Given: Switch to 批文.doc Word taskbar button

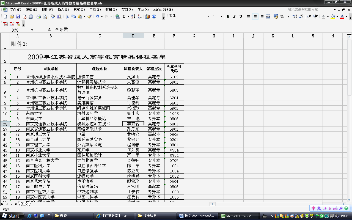Looking at the screenshot, I should [x=197, y=216].
